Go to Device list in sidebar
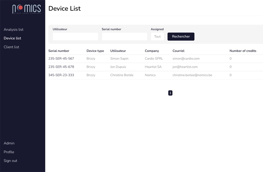Image resolution: width=263 pixels, height=172 pixels. click(x=12, y=38)
